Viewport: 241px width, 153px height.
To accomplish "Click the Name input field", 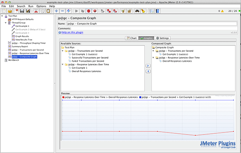I will tap(152, 24).
